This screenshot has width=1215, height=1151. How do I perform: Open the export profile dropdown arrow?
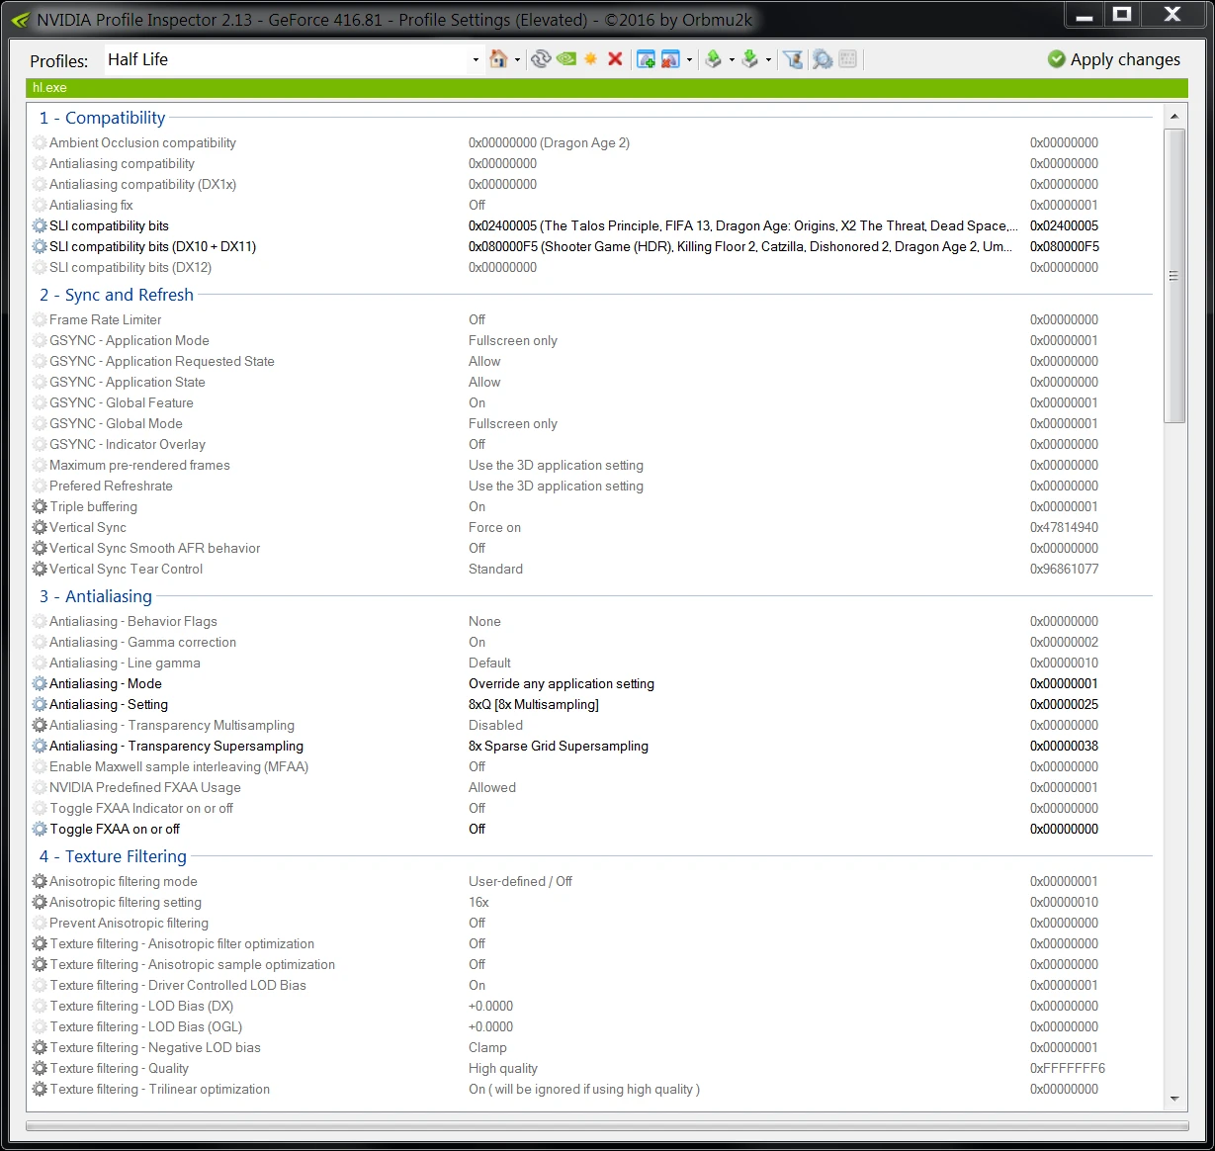tap(732, 60)
